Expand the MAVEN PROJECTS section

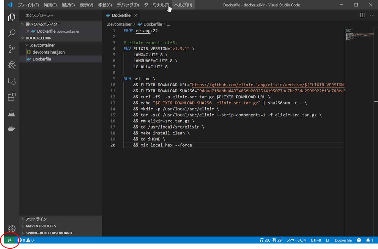tap(40, 226)
